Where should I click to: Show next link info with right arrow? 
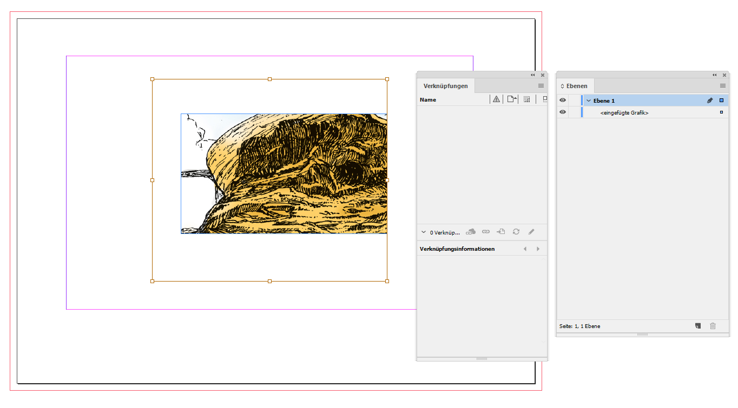click(538, 249)
